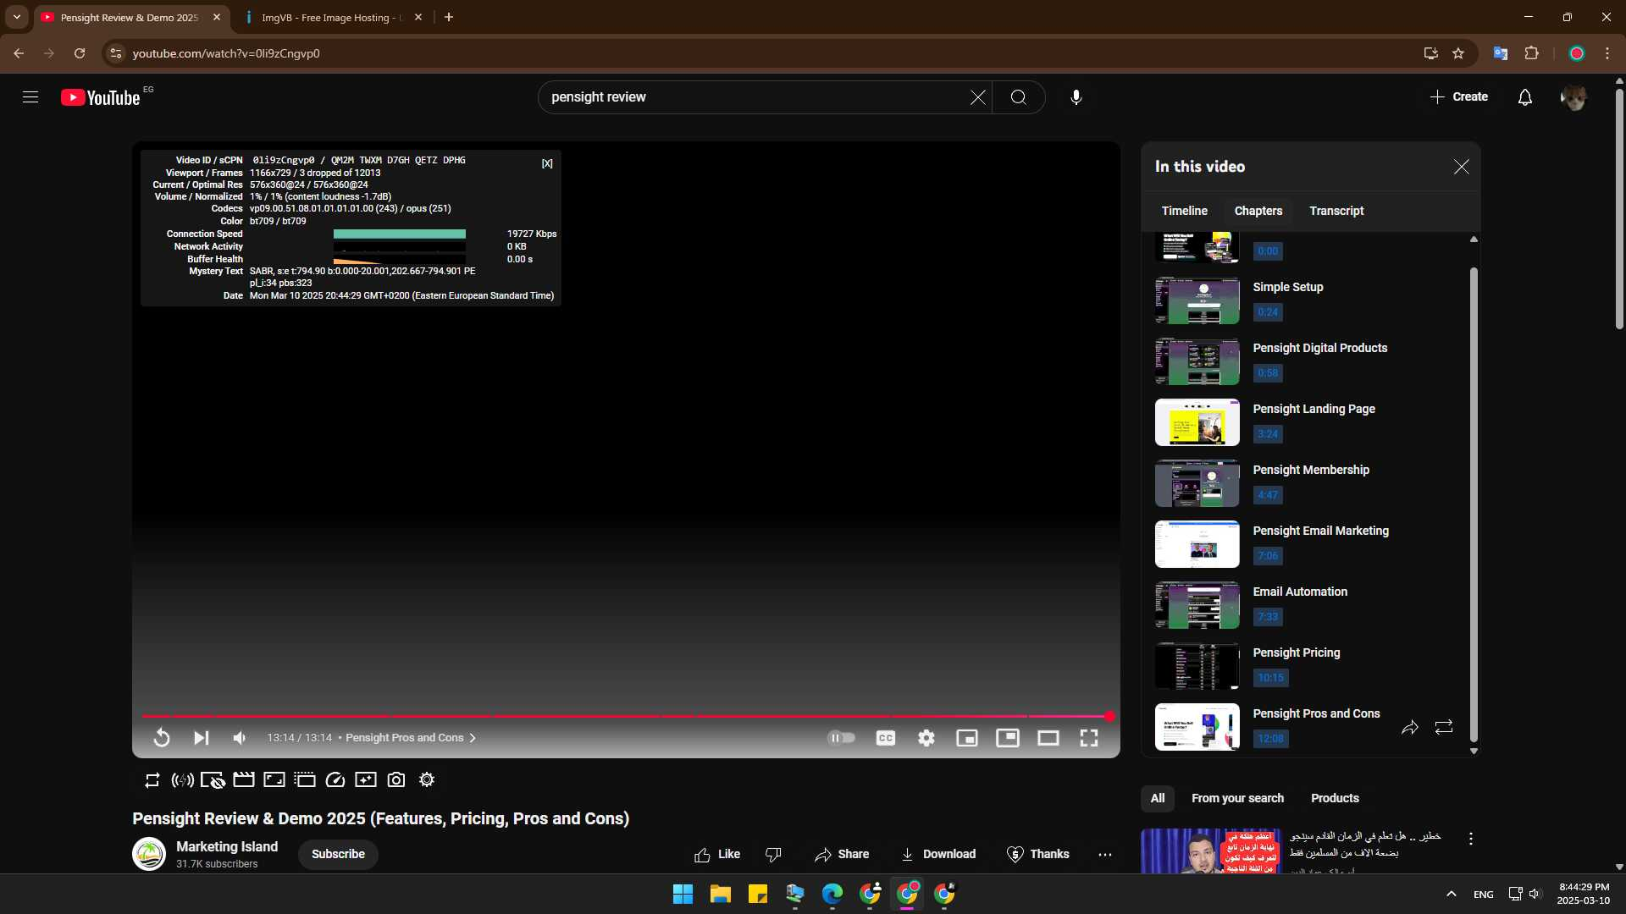Open the extension settings cog below video
The image size is (1626, 914).
(x=427, y=780)
